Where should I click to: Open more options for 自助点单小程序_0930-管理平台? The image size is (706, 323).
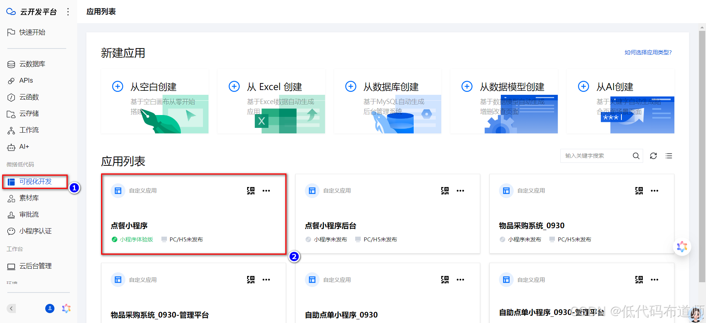coord(655,280)
